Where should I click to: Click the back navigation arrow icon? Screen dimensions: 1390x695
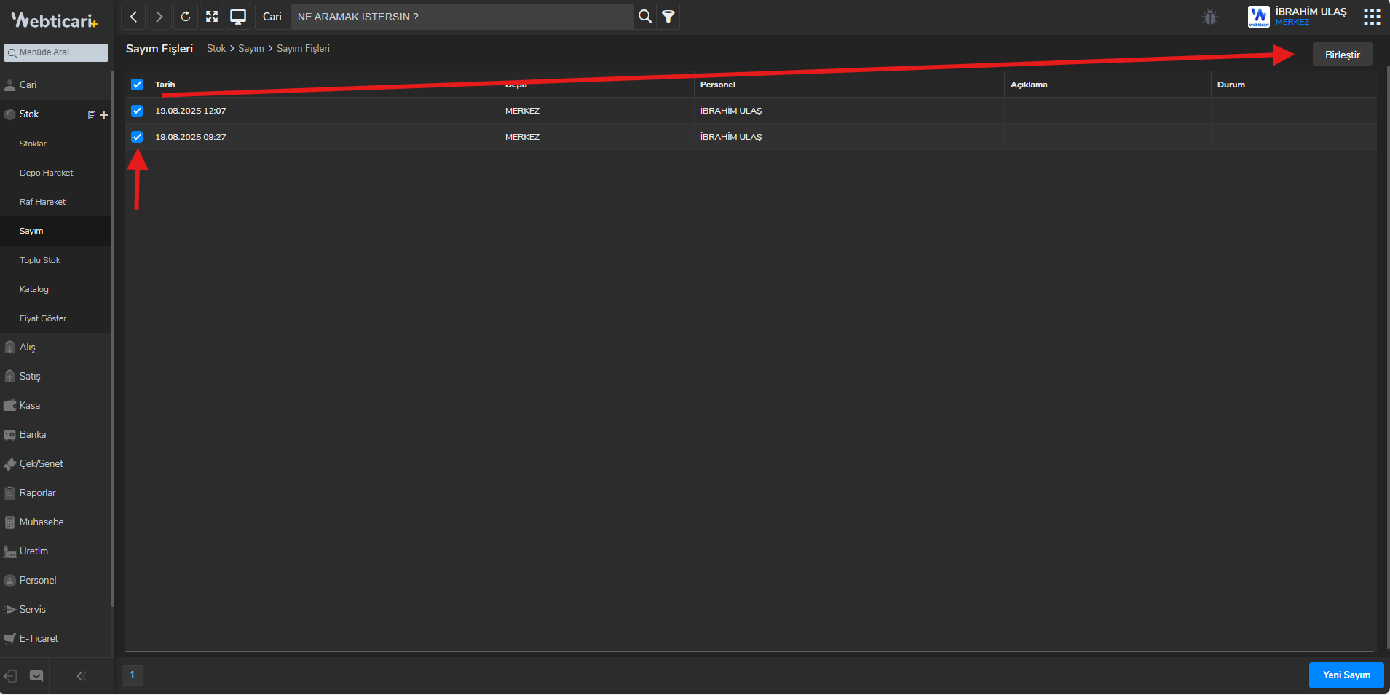[x=133, y=17]
